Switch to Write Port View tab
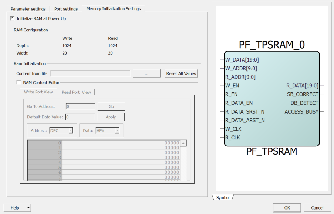Screen dimensions: 334x214 pyautogui.click(x=38, y=92)
